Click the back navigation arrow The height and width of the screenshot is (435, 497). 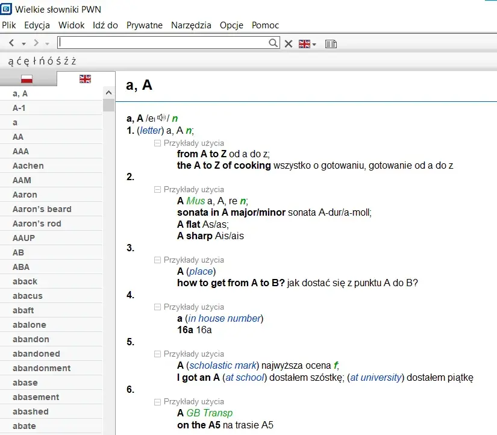pyautogui.click(x=11, y=43)
